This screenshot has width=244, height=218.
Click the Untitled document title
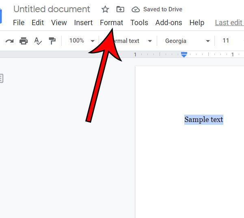coord(52,9)
